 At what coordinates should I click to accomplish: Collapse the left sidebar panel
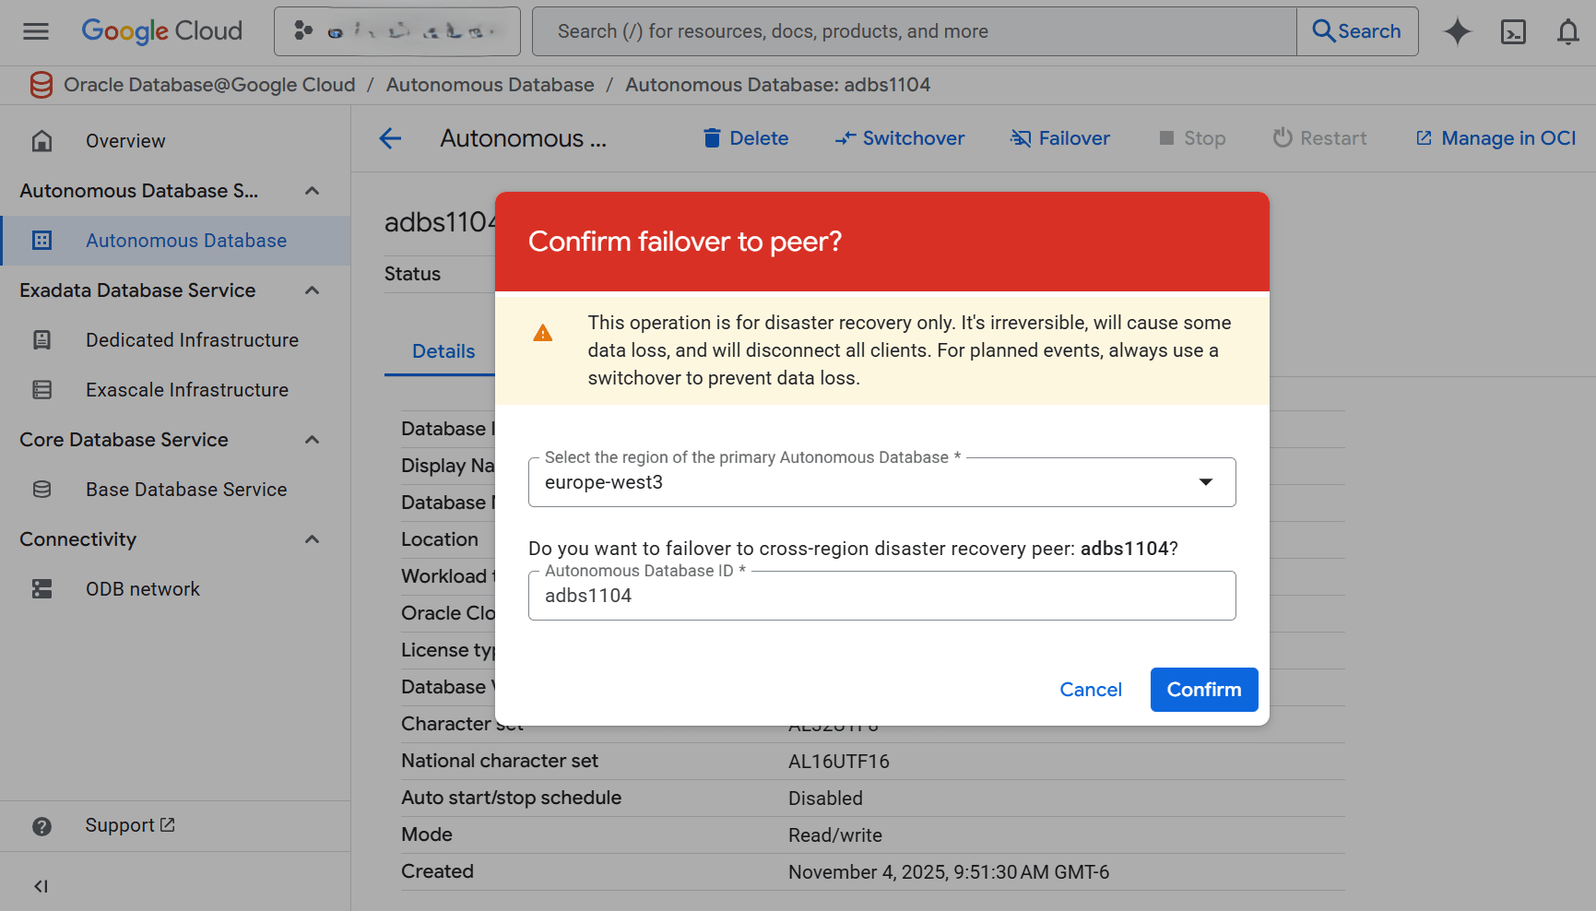41,886
